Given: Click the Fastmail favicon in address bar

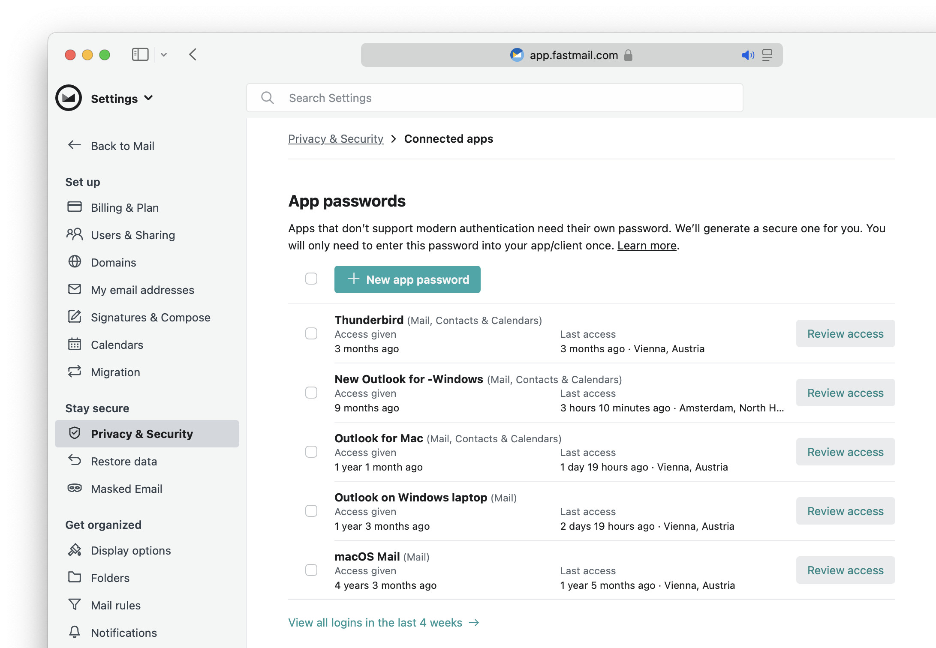Looking at the screenshot, I should (x=517, y=55).
